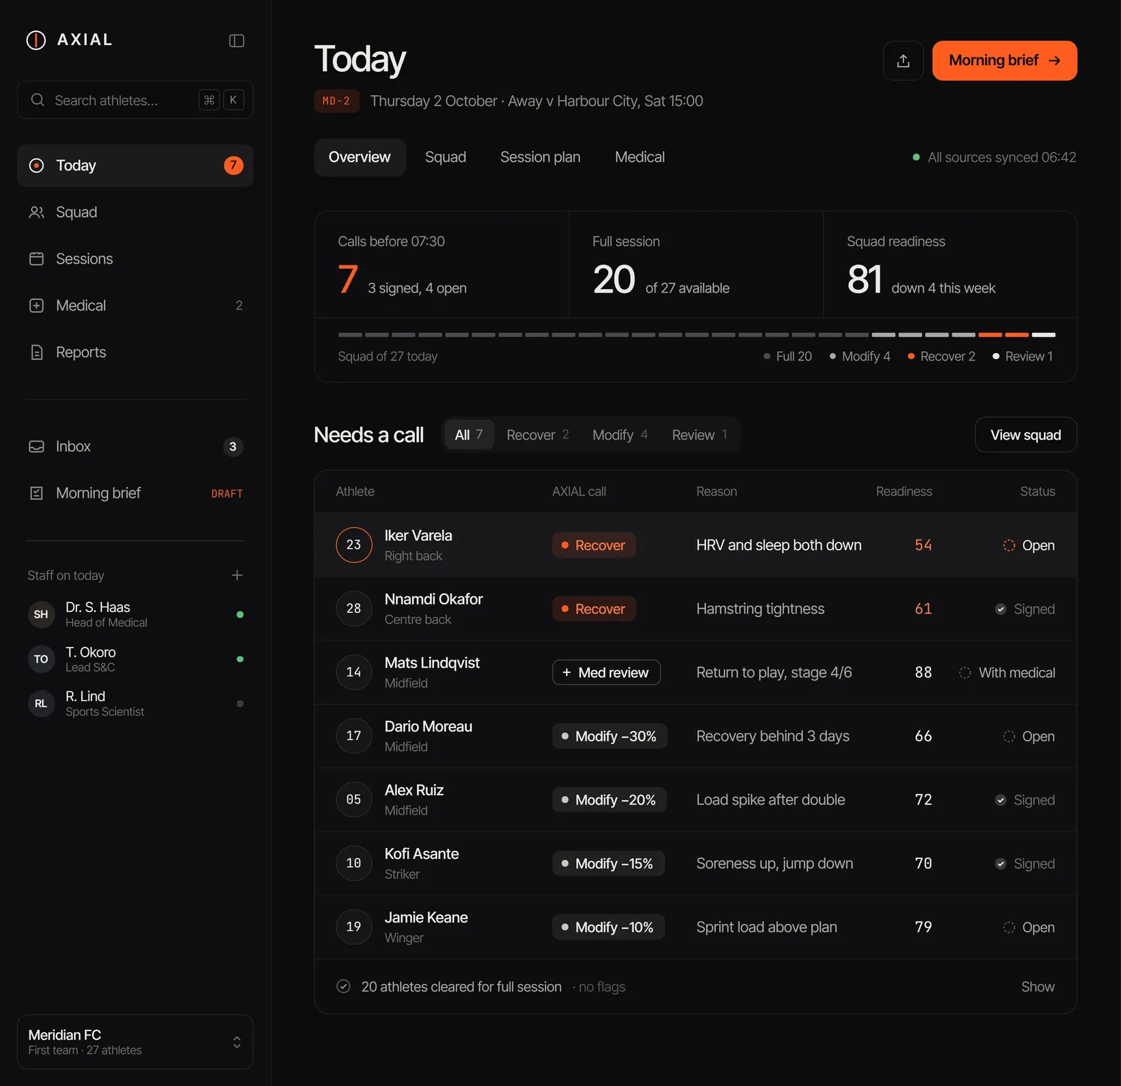Open Jamie Keane's Modify -10% call

[608, 927]
